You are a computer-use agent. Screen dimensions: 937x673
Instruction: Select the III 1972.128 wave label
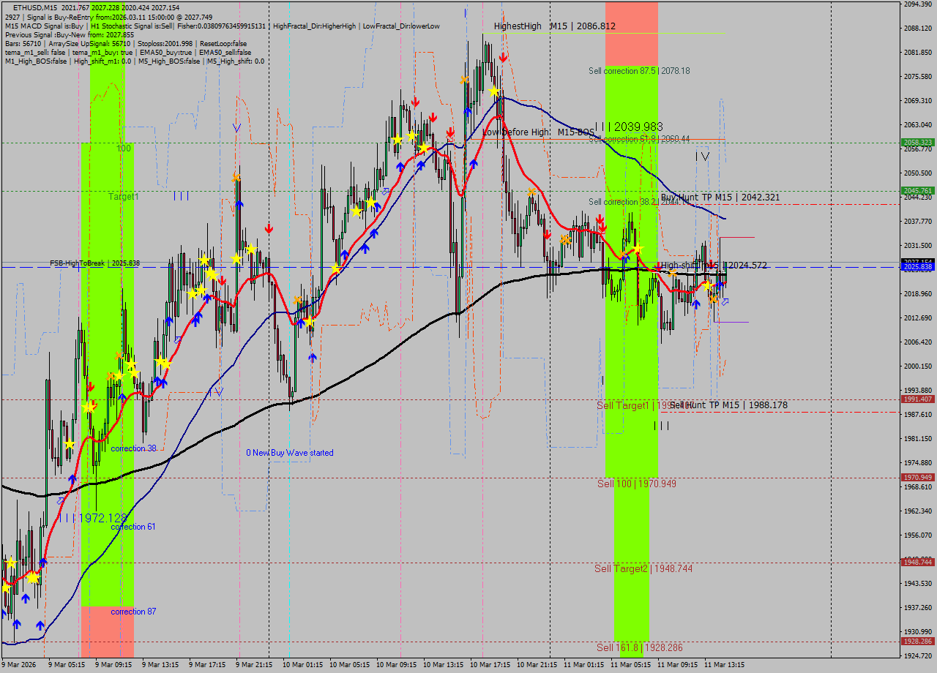tap(97, 517)
